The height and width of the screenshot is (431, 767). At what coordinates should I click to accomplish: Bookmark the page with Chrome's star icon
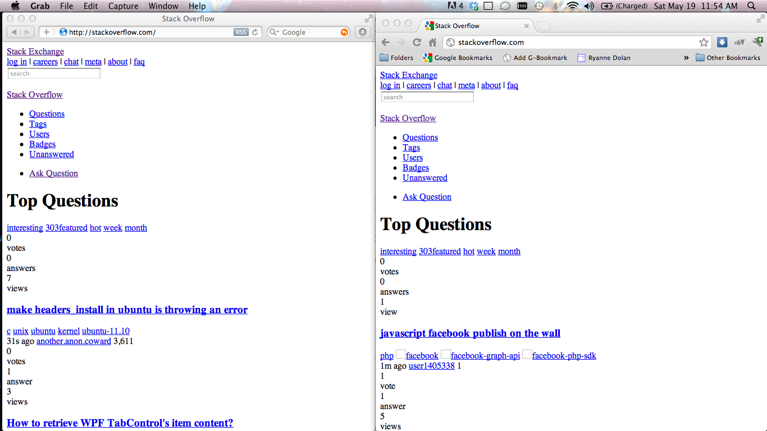pyautogui.click(x=703, y=42)
